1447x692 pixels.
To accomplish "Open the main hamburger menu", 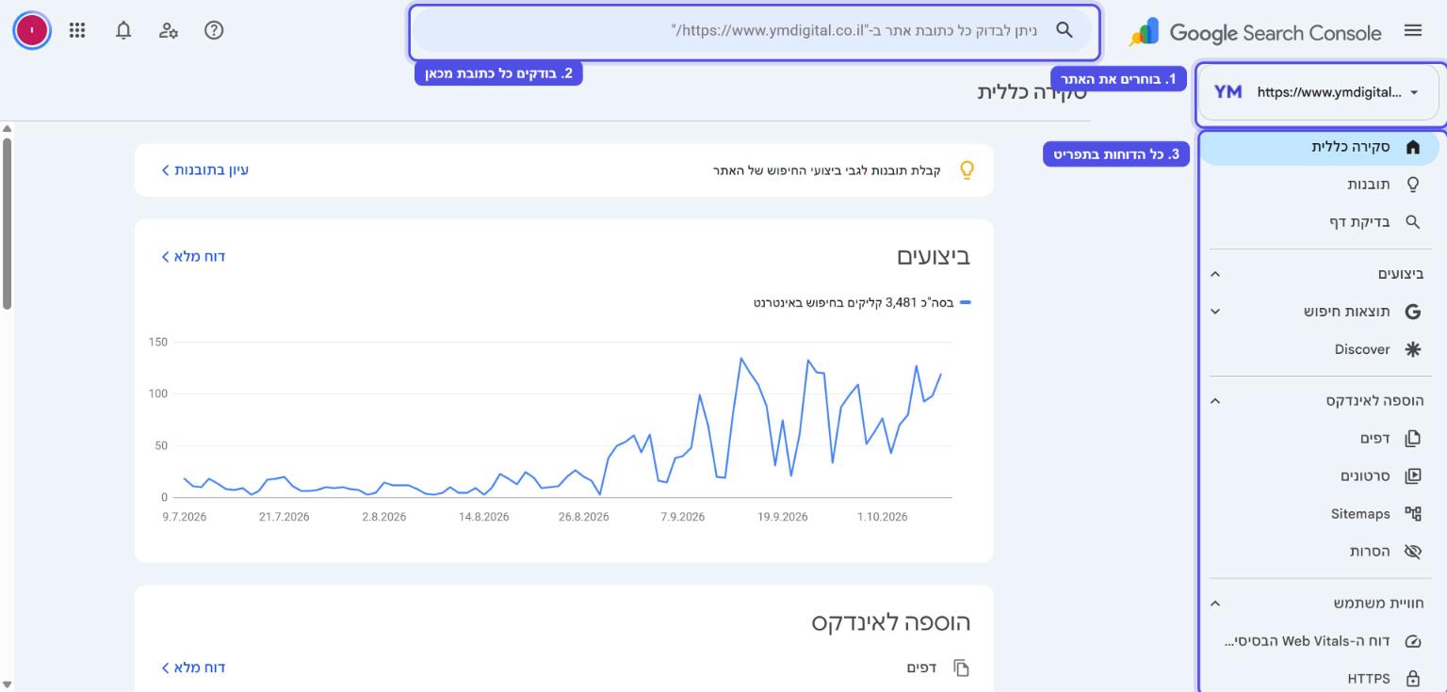I will pyautogui.click(x=1412, y=31).
